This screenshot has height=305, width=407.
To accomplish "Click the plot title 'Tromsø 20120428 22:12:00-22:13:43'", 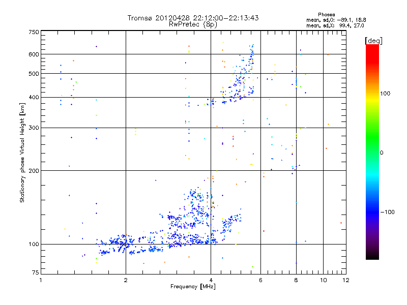I will [193, 18].
